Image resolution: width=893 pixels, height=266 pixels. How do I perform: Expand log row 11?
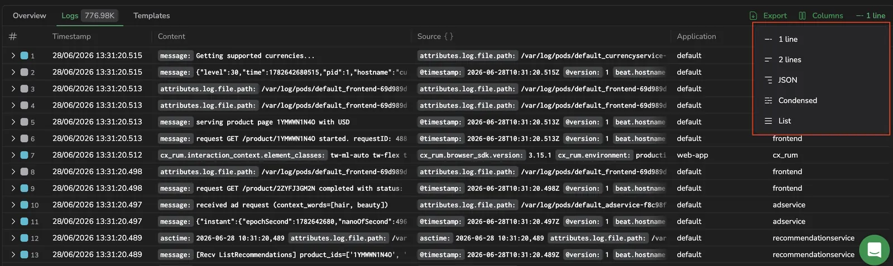click(13, 221)
